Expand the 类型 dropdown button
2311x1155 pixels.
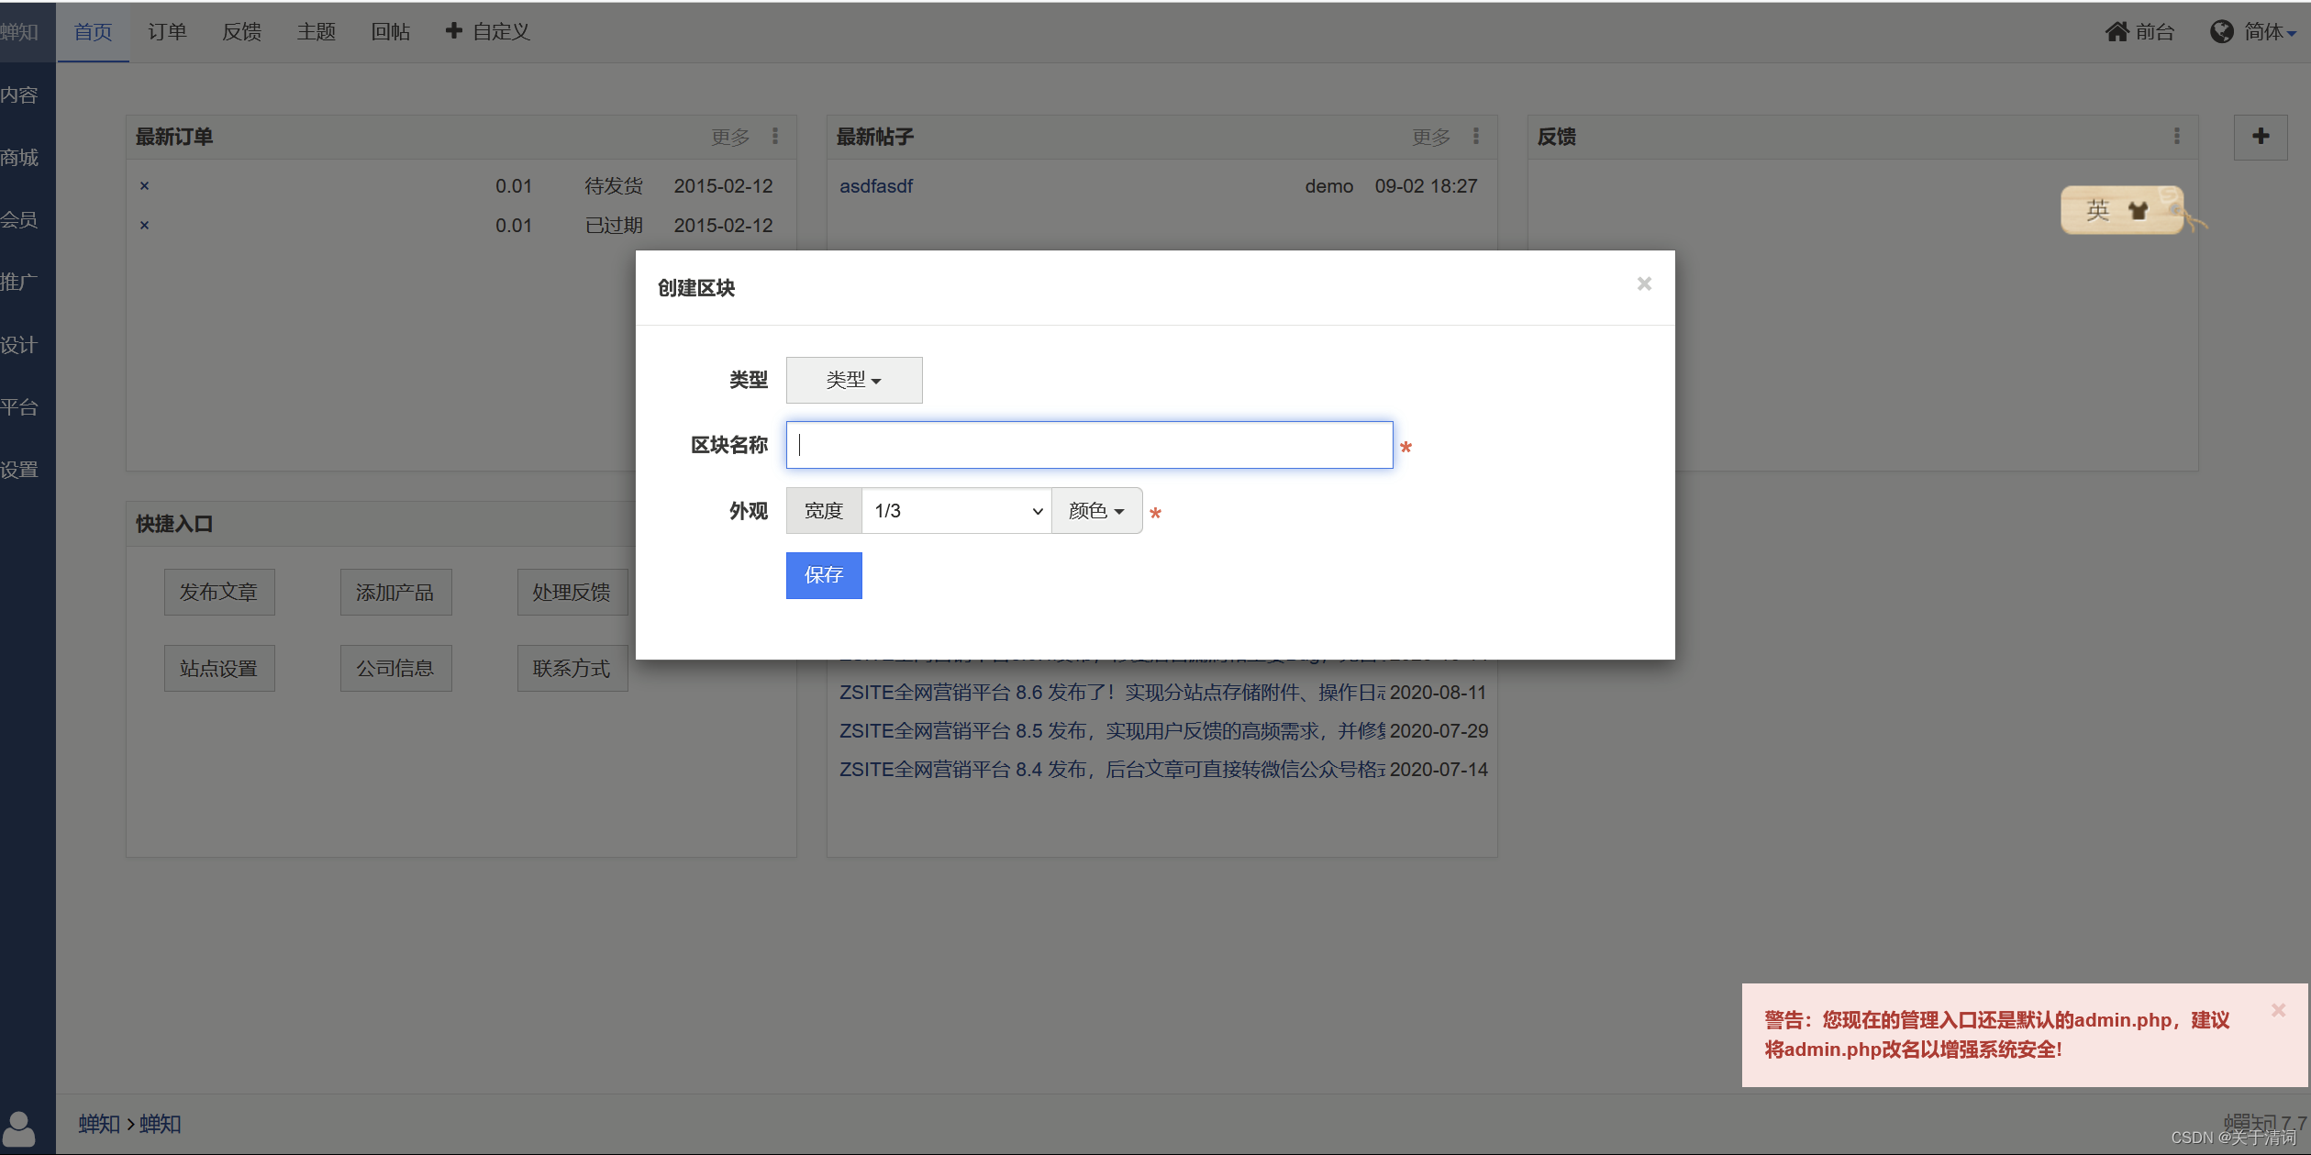853,380
